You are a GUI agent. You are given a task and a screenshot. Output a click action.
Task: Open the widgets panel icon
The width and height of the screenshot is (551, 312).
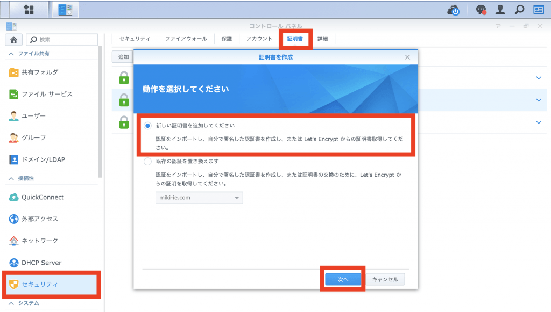(538, 10)
